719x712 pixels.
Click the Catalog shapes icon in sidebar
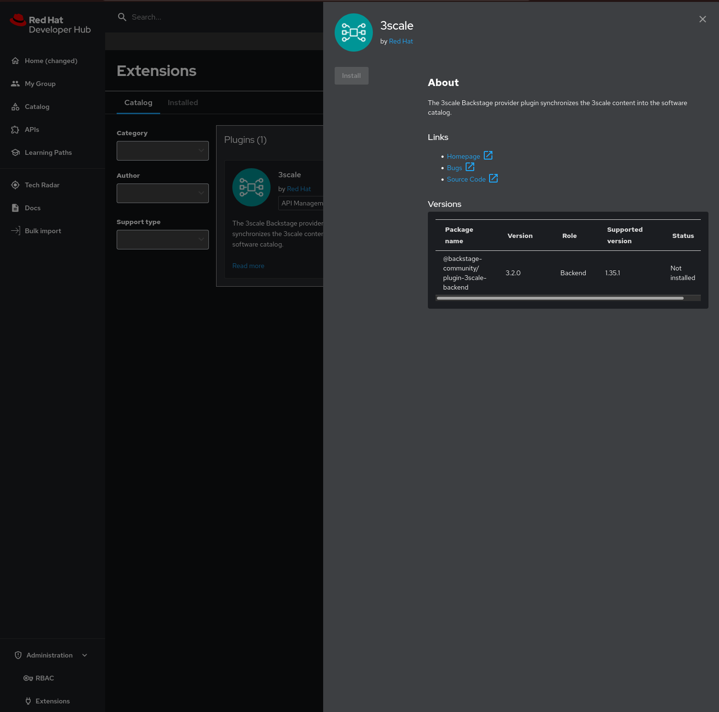pos(15,107)
